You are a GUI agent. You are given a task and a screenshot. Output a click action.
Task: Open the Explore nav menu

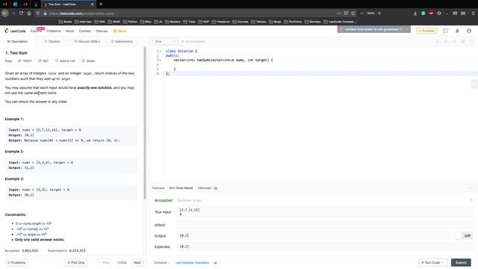pos(36,31)
